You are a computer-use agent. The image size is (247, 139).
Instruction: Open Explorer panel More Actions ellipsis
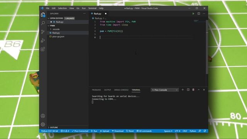click(85, 14)
